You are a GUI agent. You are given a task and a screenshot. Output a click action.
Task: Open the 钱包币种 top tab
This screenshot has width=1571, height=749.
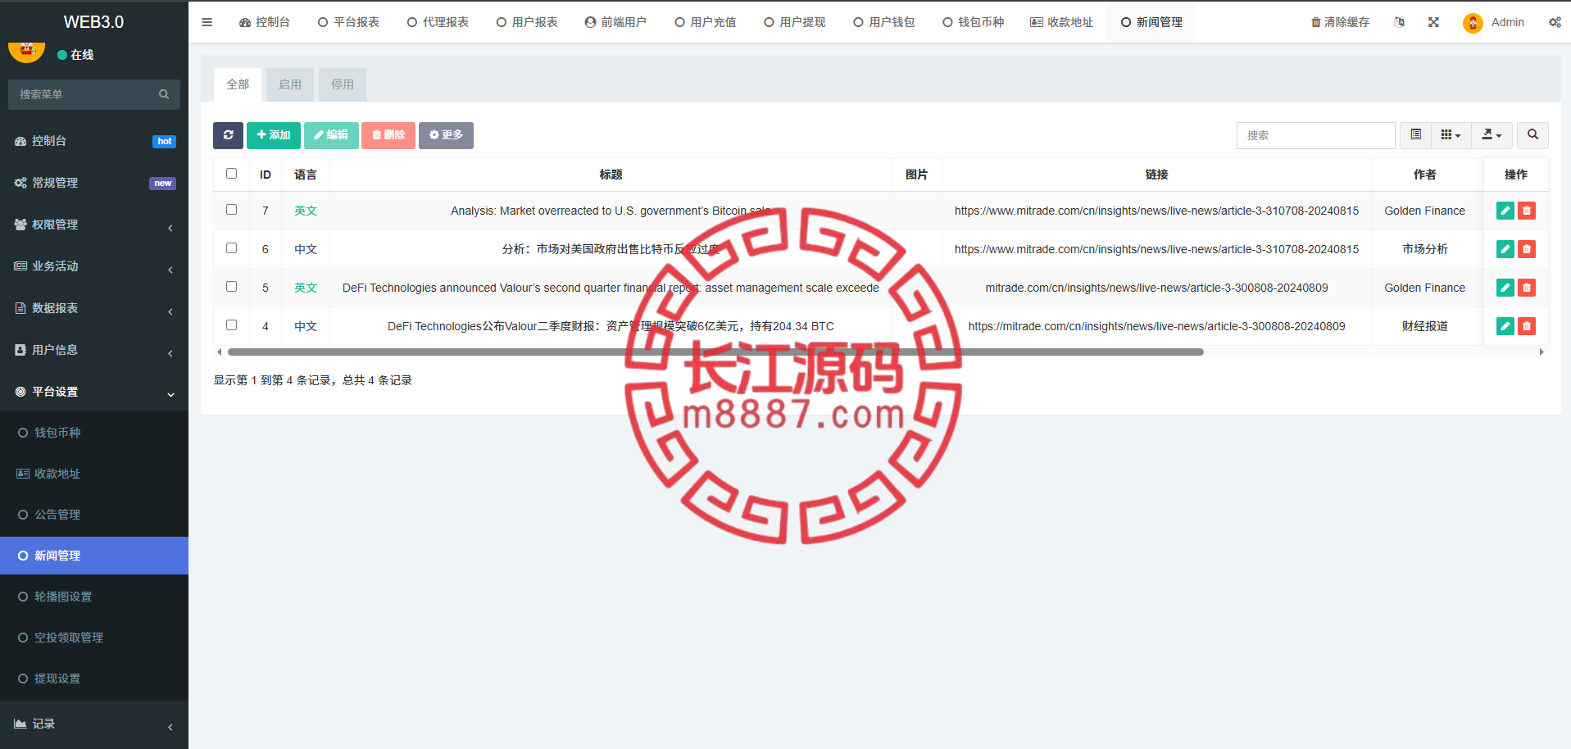point(974,22)
